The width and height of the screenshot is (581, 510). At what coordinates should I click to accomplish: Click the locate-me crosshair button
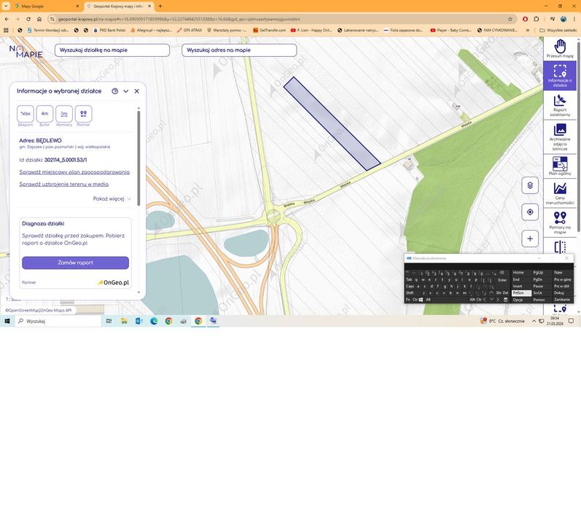[530, 212]
